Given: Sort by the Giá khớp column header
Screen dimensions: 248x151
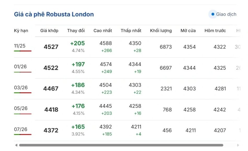Looking at the screenshot, I should [49, 31].
